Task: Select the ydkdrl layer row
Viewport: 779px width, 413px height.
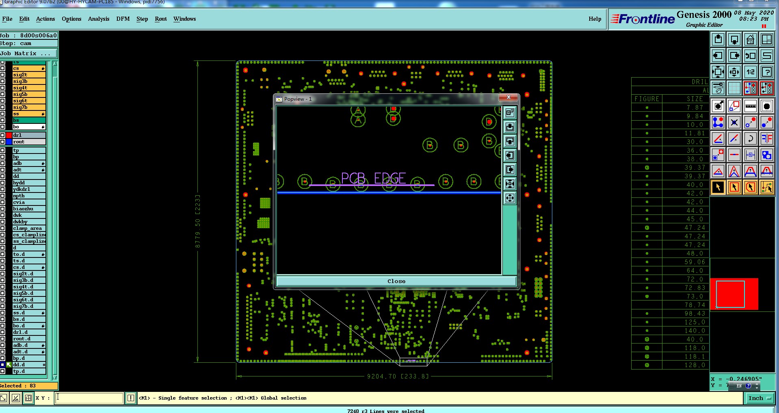Action: 29,189
